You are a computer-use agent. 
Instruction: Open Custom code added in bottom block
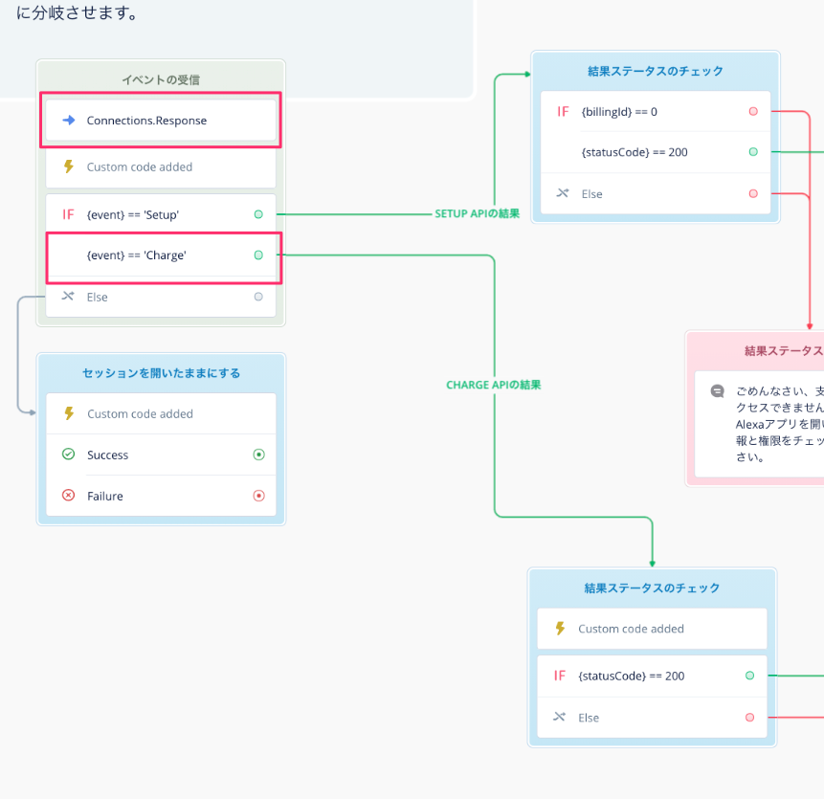click(x=652, y=629)
